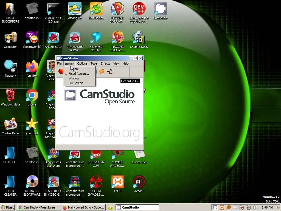
Task: Select the BEEP BEEP desktop icon
Action: click(x=10, y=156)
